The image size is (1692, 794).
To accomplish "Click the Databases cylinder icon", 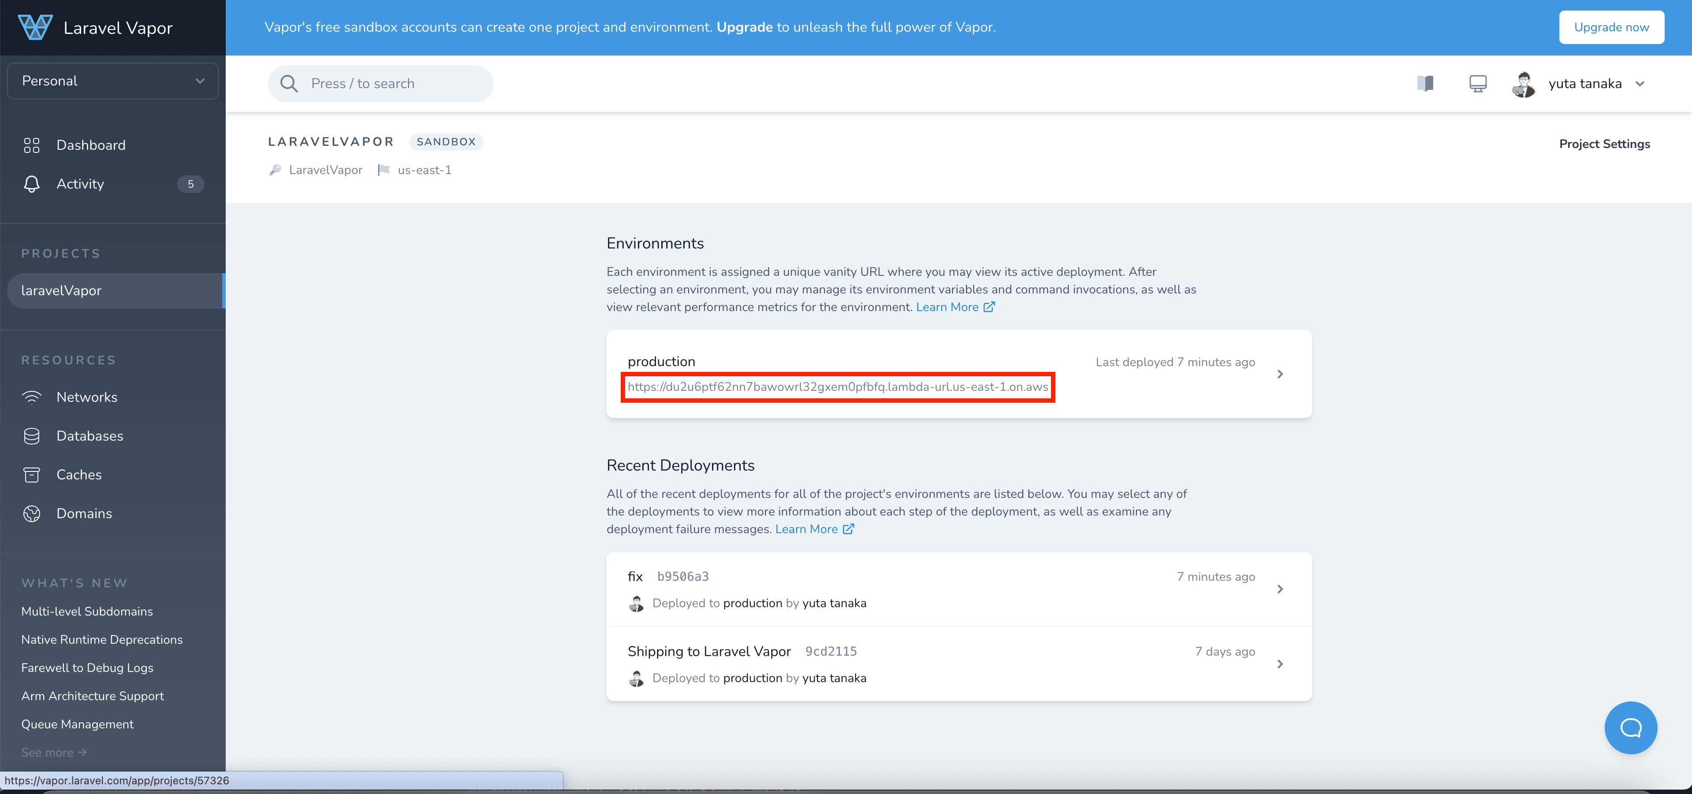I will [32, 435].
